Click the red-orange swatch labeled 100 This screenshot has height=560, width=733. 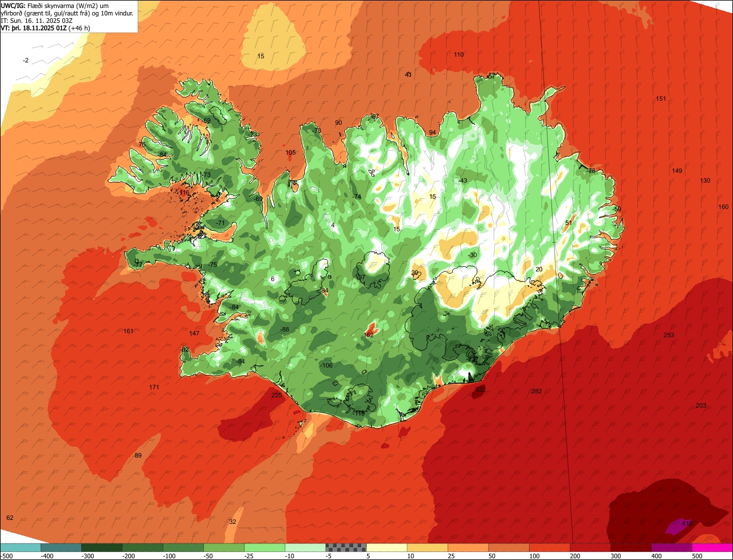point(549,547)
